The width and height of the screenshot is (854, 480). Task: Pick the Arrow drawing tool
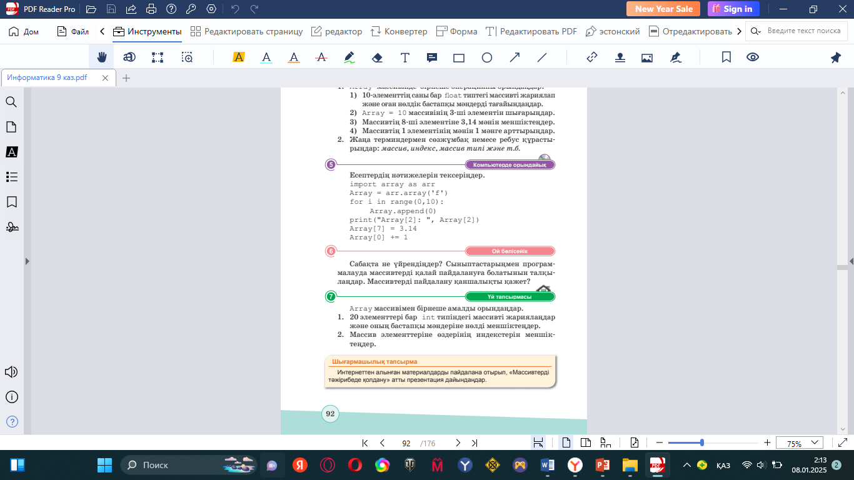tap(515, 57)
